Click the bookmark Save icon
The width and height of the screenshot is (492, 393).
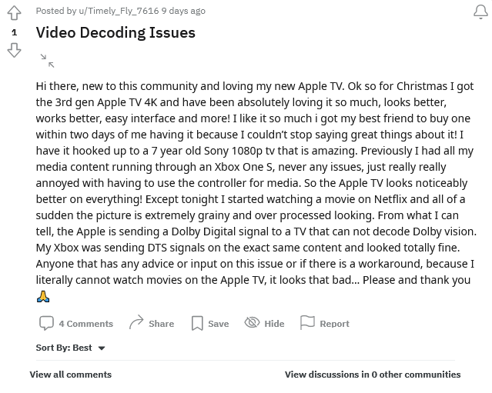(197, 323)
